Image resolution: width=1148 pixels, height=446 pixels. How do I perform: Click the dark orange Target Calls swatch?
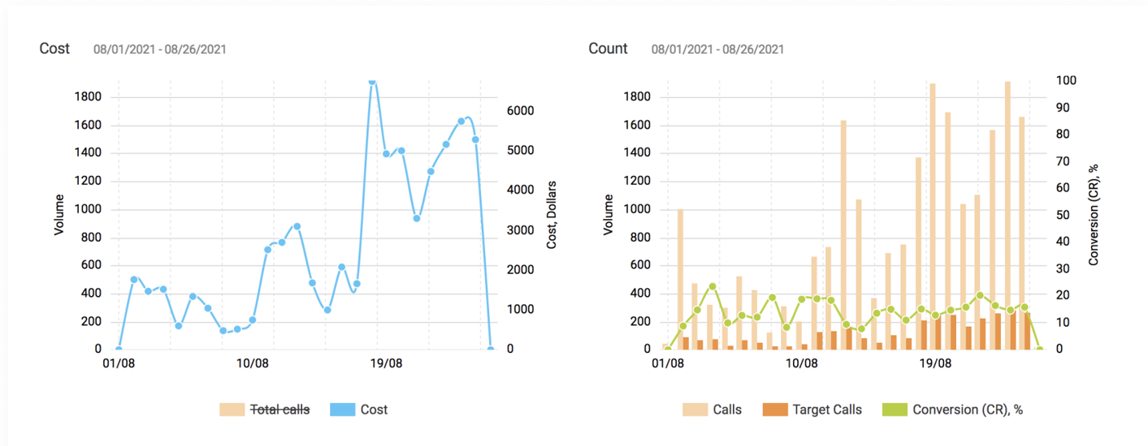coord(775,410)
